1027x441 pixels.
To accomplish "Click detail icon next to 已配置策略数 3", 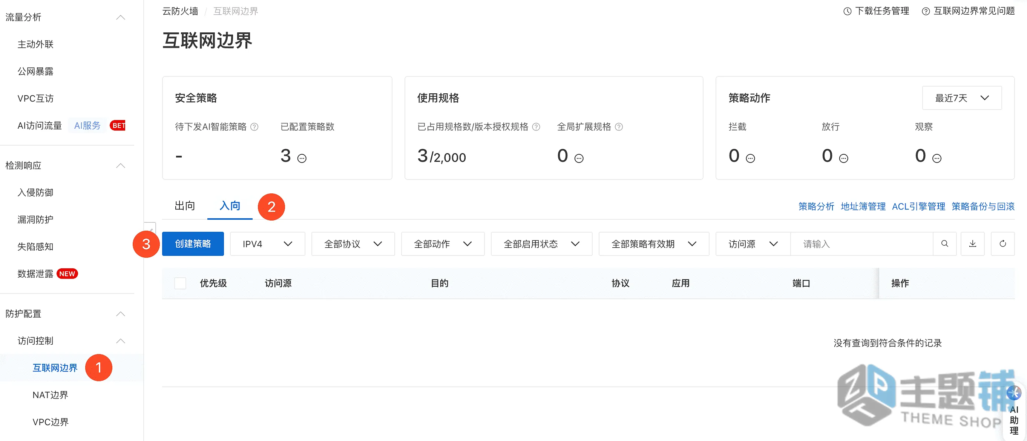I will (x=302, y=158).
